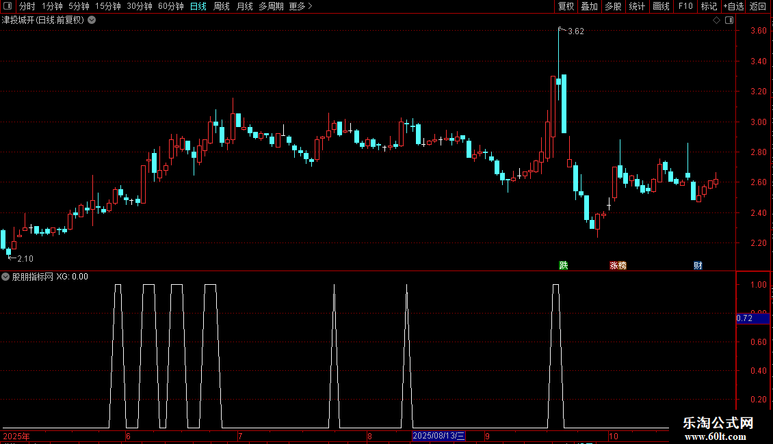Click the 返回 back button
Screen dimensions: 773x444
click(x=758, y=6)
